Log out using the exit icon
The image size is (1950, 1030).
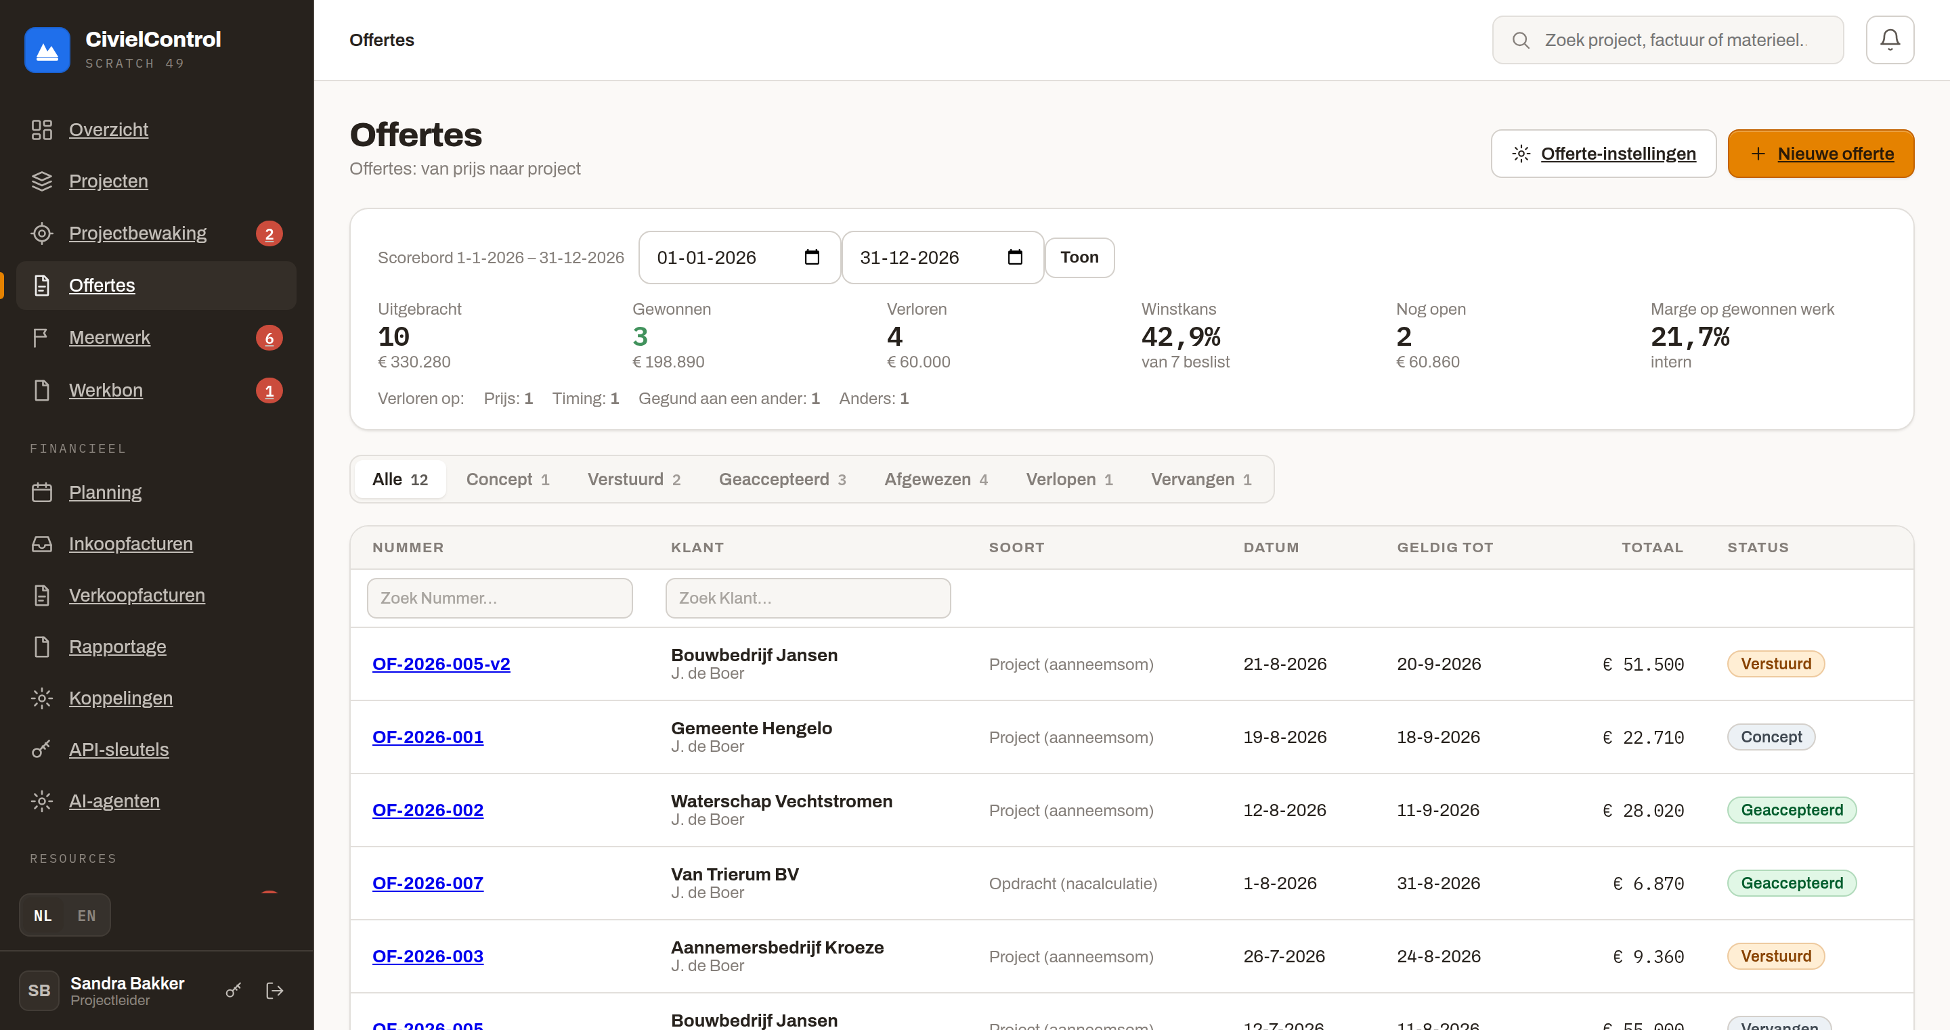click(275, 990)
